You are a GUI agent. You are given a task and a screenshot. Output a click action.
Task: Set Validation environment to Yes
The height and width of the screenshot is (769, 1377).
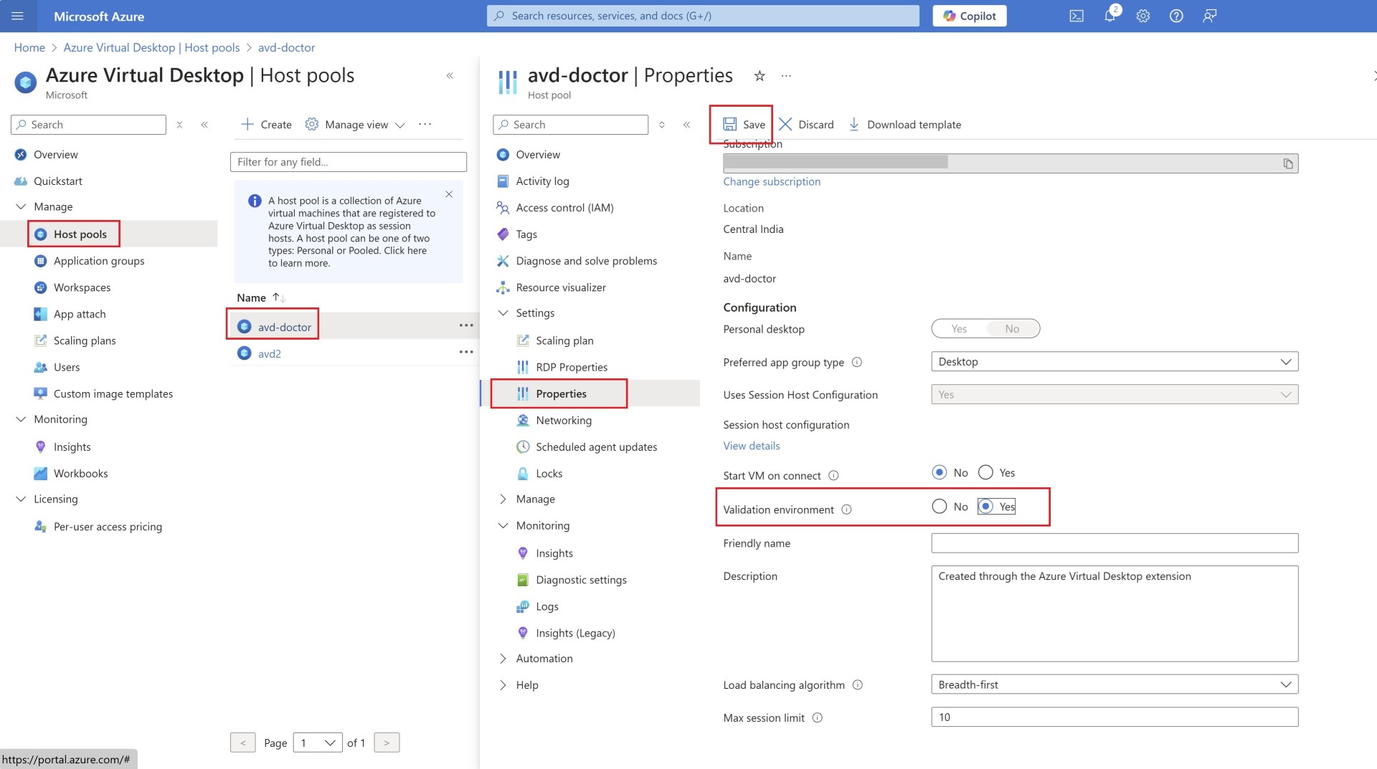pyautogui.click(x=985, y=506)
